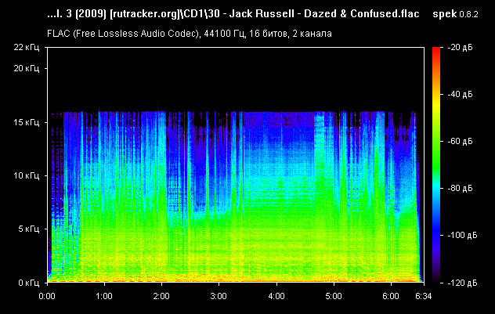
Task: Click the dB color gradient legend bar
Action: click(436, 164)
